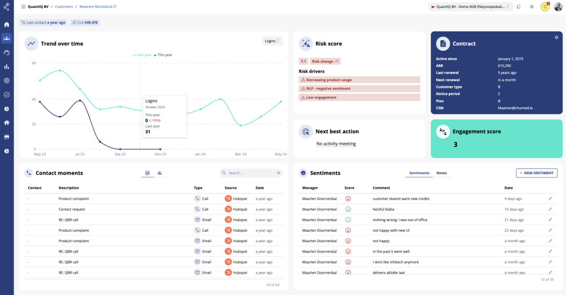The height and width of the screenshot is (295, 566).
Task: Click the Score column header in Sentiments
Action: (x=349, y=188)
